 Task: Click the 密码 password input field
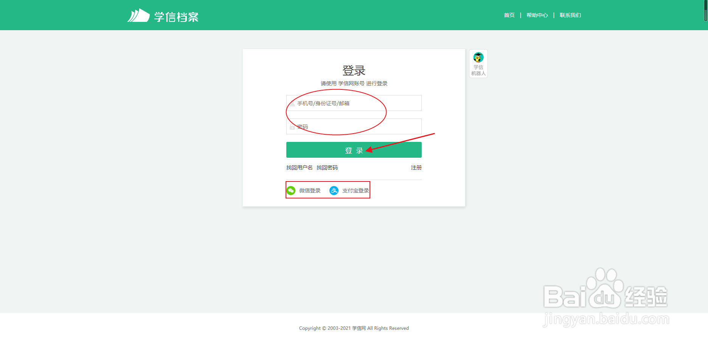point(354,126)
